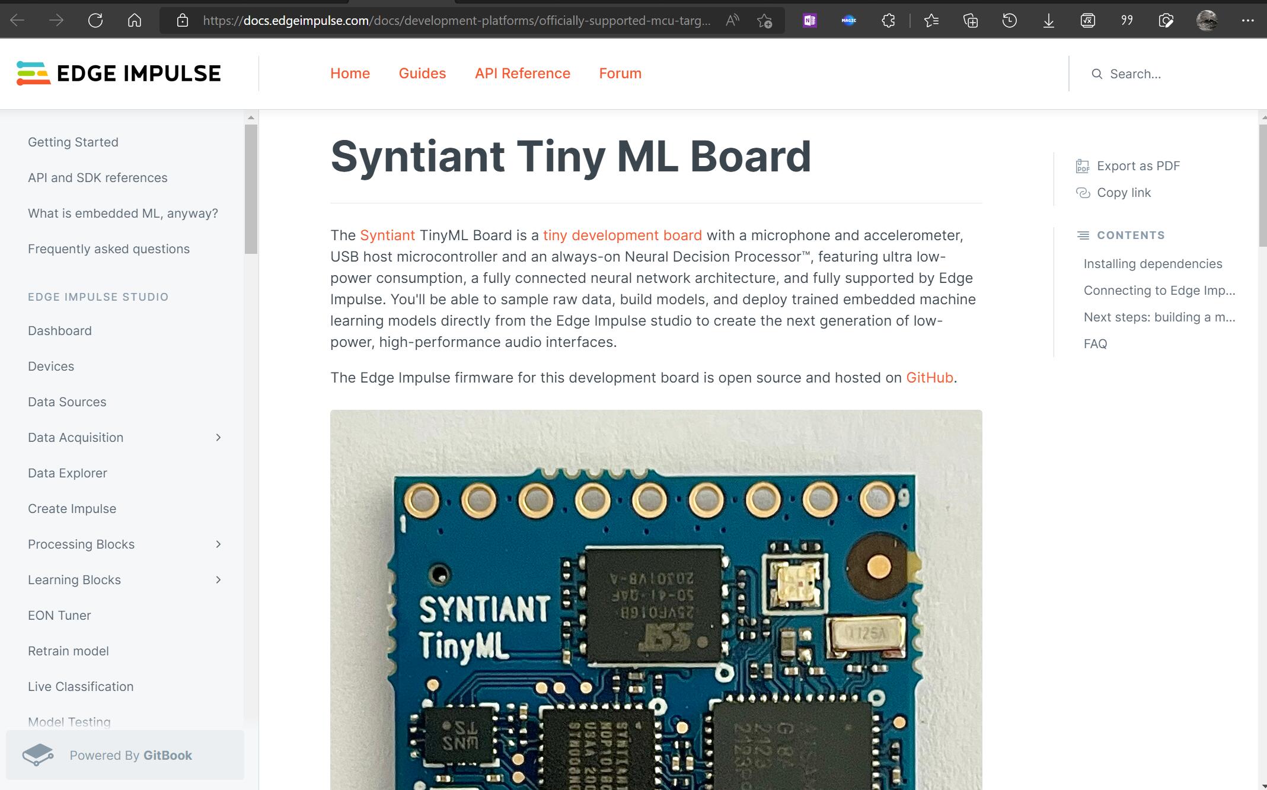Viewport: 1267px width, 790px height.
Task: Open the browser Settings and more menu
Action: pyautogui.click(x=1247, y=21)
